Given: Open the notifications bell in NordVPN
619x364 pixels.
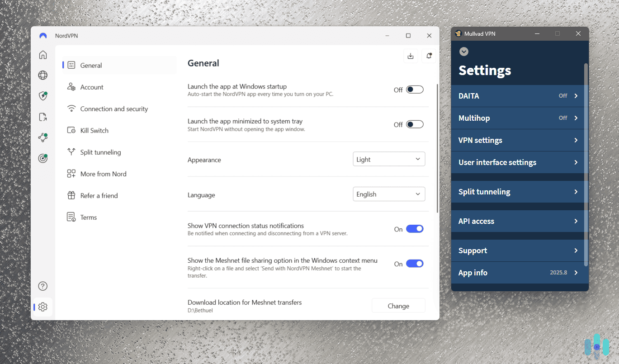Looking at the screenshot, I should [429, 56].
